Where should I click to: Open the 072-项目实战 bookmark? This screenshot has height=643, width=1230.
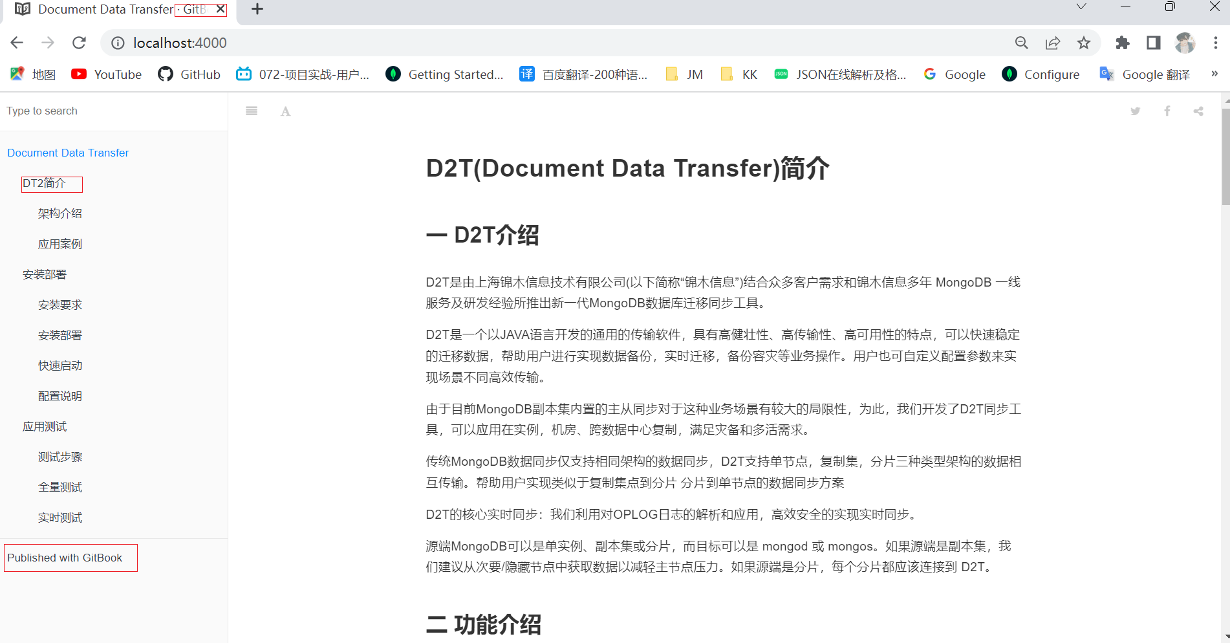[x=303, y=74]
